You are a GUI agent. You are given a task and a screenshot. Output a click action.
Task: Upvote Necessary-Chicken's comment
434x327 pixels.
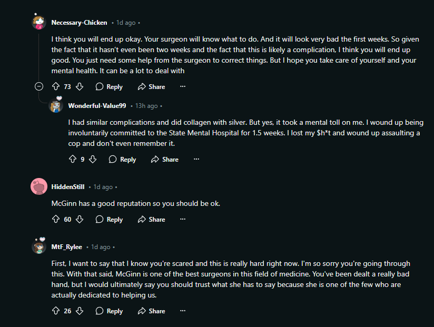pos(56,86)
